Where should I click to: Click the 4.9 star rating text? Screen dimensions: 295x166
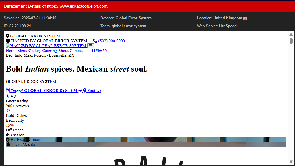click(11, 96)
